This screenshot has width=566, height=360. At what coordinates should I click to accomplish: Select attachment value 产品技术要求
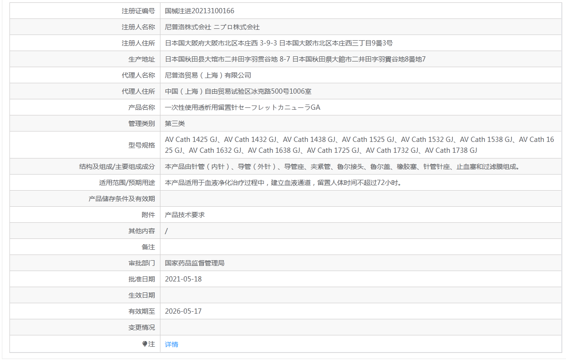pyautogui.click(x=185, y=215)
